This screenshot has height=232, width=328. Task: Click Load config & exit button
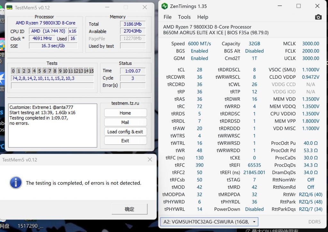(125, 132)
